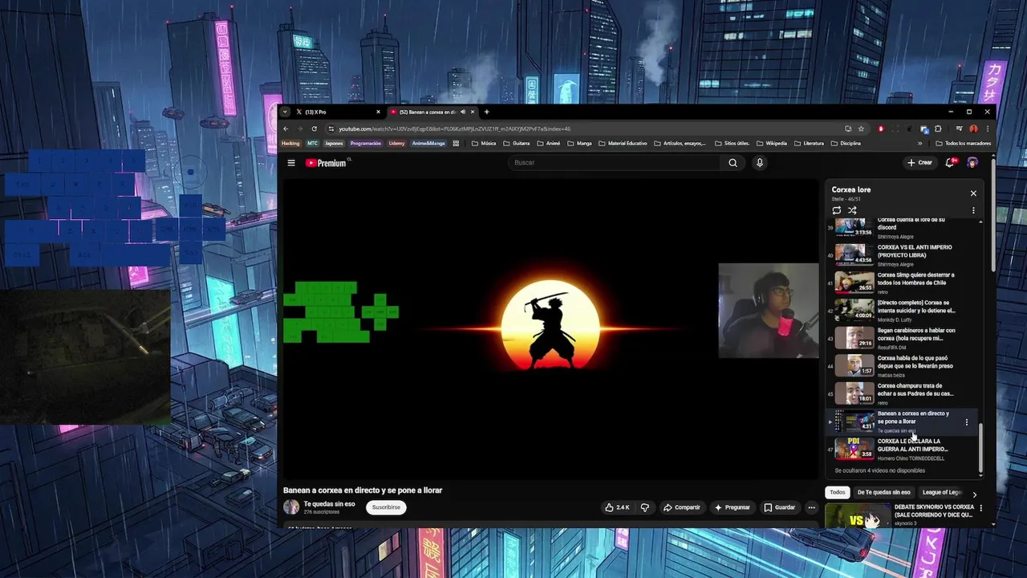The width and height of the screenshot is (1027, 578).
Task: Open the Literatura bookmarks folder
Action: click(x=810, y=143)
